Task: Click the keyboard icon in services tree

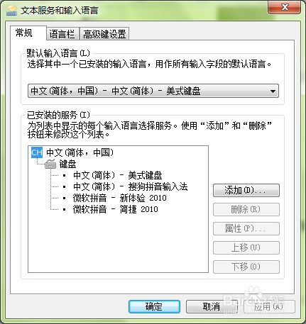Action: [x=50, y=164]
